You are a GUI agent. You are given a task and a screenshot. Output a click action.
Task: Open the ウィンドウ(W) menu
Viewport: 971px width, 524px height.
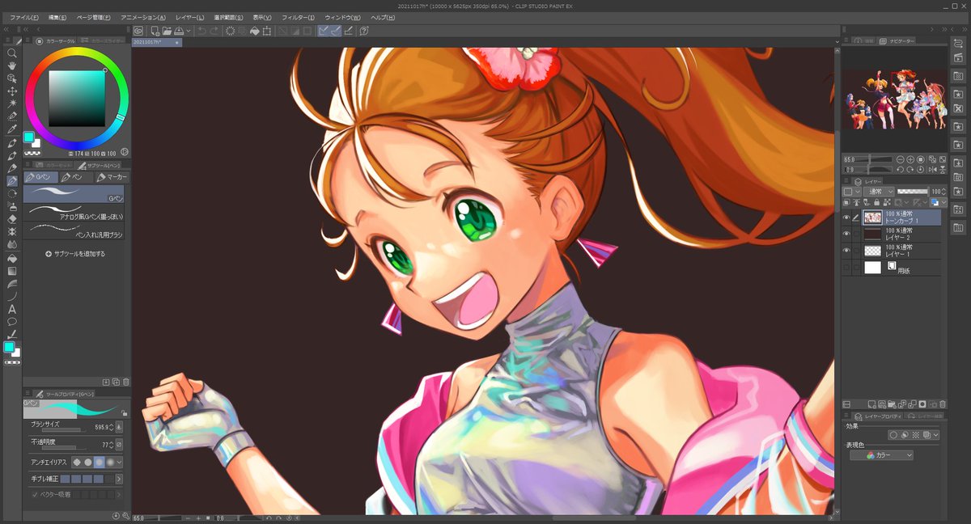(x=342, y=17)
